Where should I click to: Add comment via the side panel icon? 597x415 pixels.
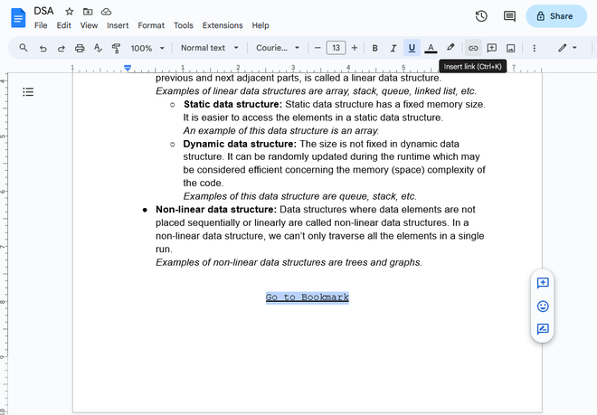[543, 283]
